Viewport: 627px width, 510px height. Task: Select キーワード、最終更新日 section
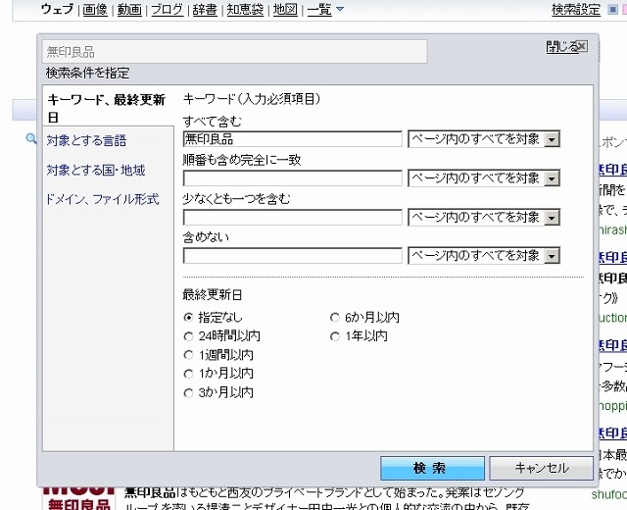pos(107,108)
